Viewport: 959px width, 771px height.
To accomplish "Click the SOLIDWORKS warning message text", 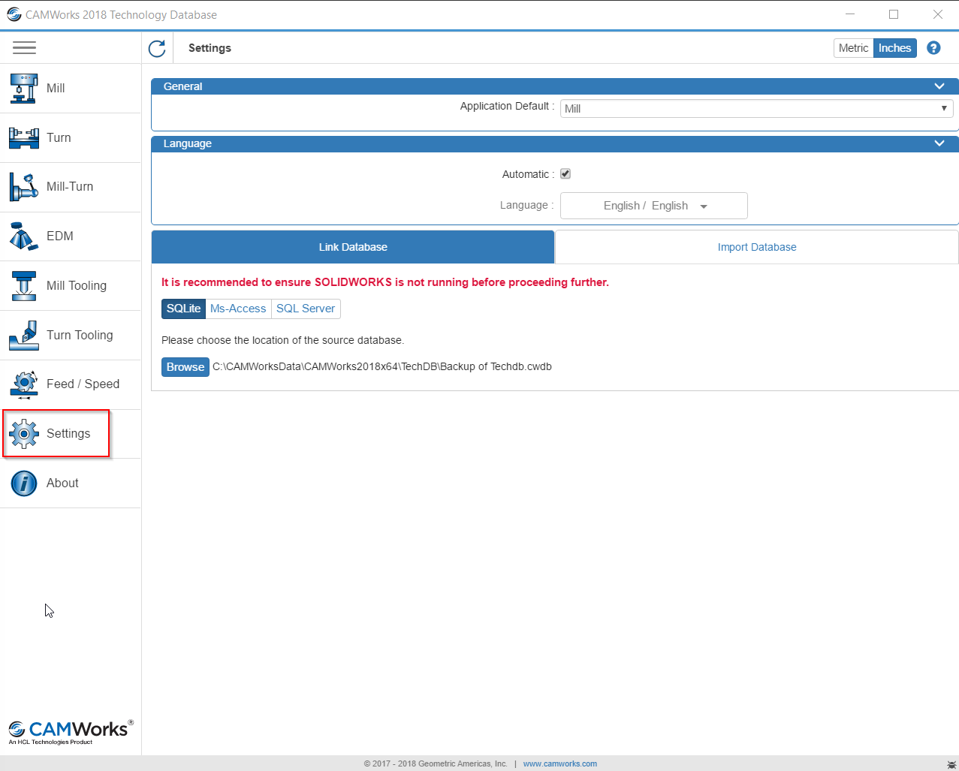I will pyautogui.click(x=385, y=282).
